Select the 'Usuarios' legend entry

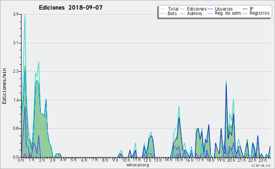[224, 9]
